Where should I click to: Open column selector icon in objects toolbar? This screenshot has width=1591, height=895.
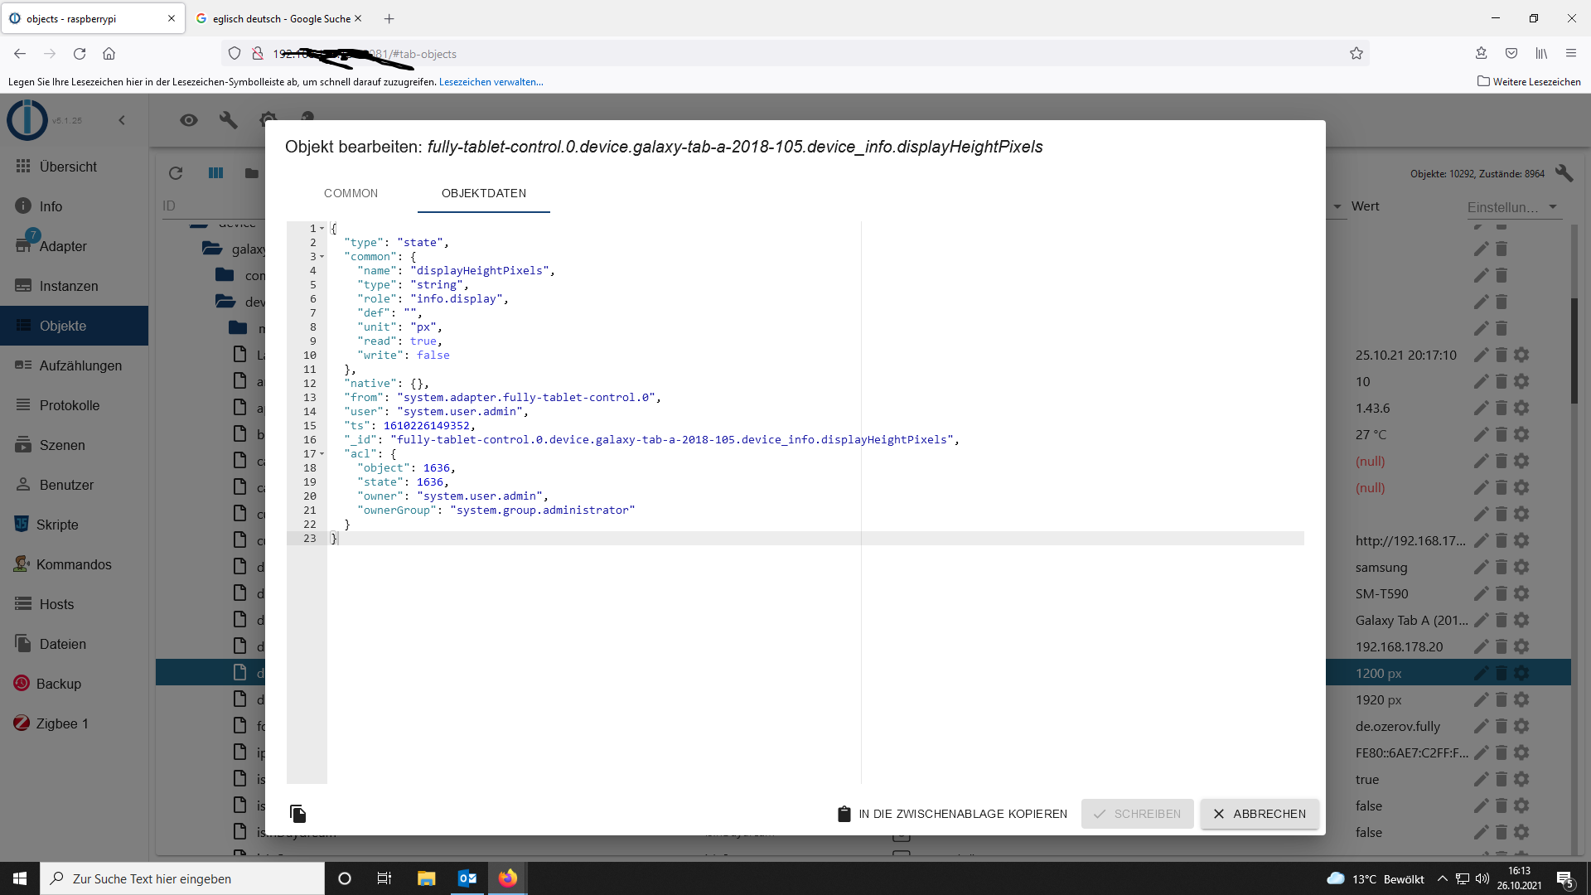point(215,173)
